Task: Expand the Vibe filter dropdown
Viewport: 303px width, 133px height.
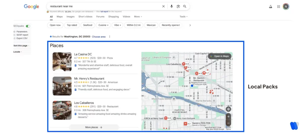Action: click(117, 25)
